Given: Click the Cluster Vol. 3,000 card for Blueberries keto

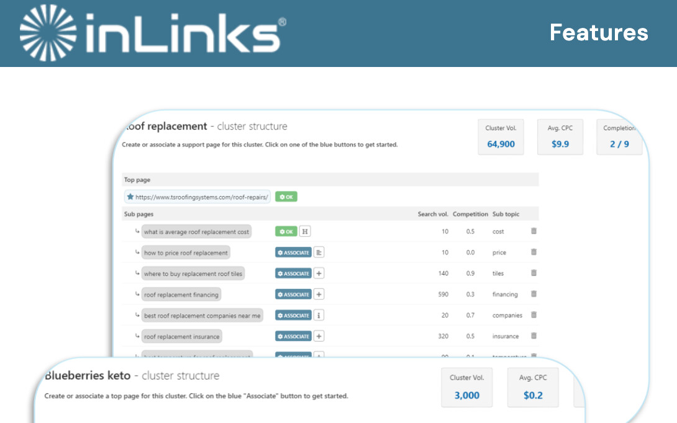Looking at the screenshot, I should pos(466,387).
